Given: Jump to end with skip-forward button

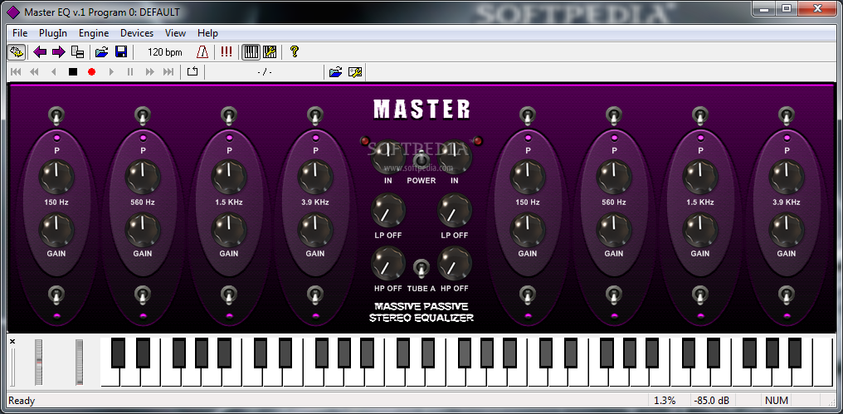Looking at the screenshot, I should pyautogui.click(x=168, y=71).
